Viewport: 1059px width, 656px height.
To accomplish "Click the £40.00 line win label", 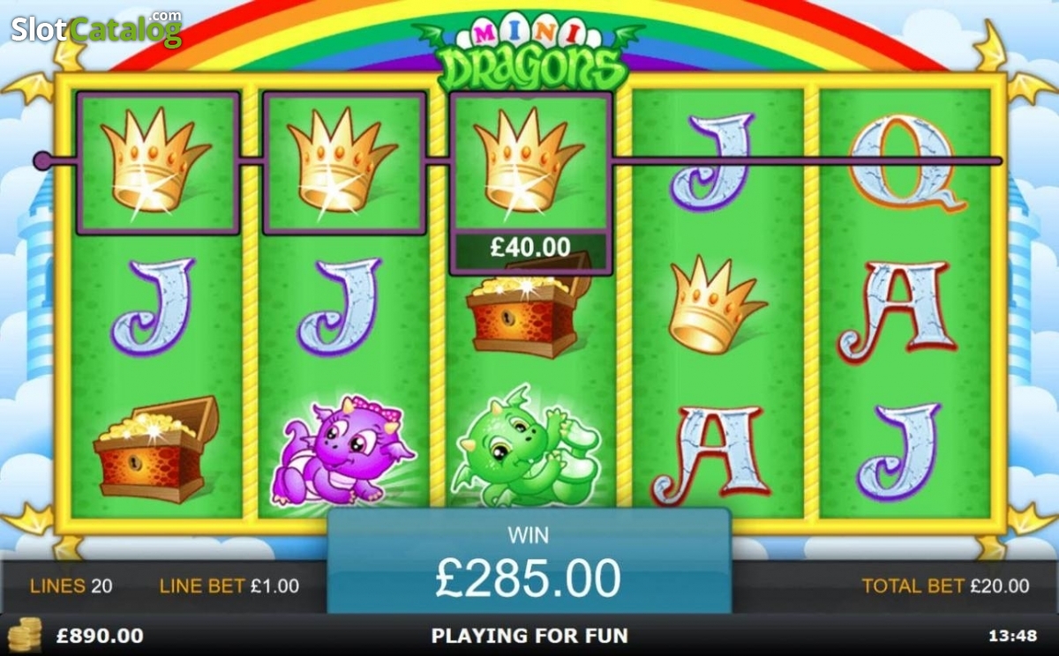I will [529, 248].
